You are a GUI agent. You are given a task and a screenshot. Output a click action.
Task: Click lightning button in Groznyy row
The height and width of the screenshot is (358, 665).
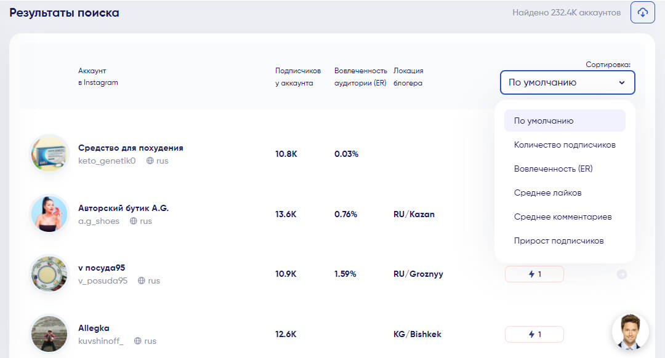[534, 274]
